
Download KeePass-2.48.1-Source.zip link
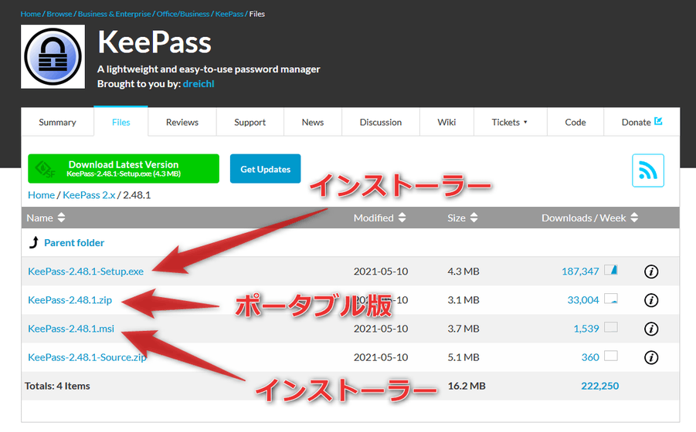point(87,357)
